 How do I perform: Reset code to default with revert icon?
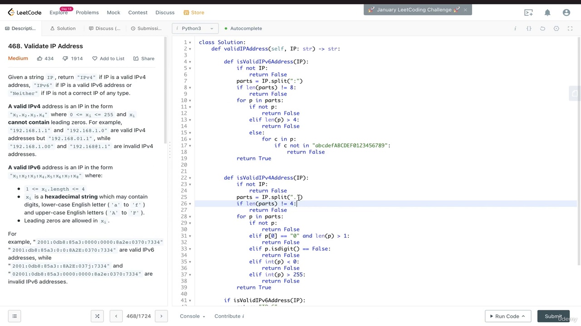click(542, 29)
